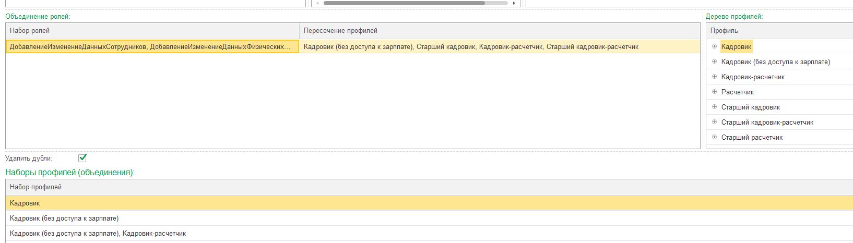Screen dimensions: 853x243
Task: Select the row Кадровик (без доступа к зарплате), Кадровик-расчетчик
Action: [429, 233]
